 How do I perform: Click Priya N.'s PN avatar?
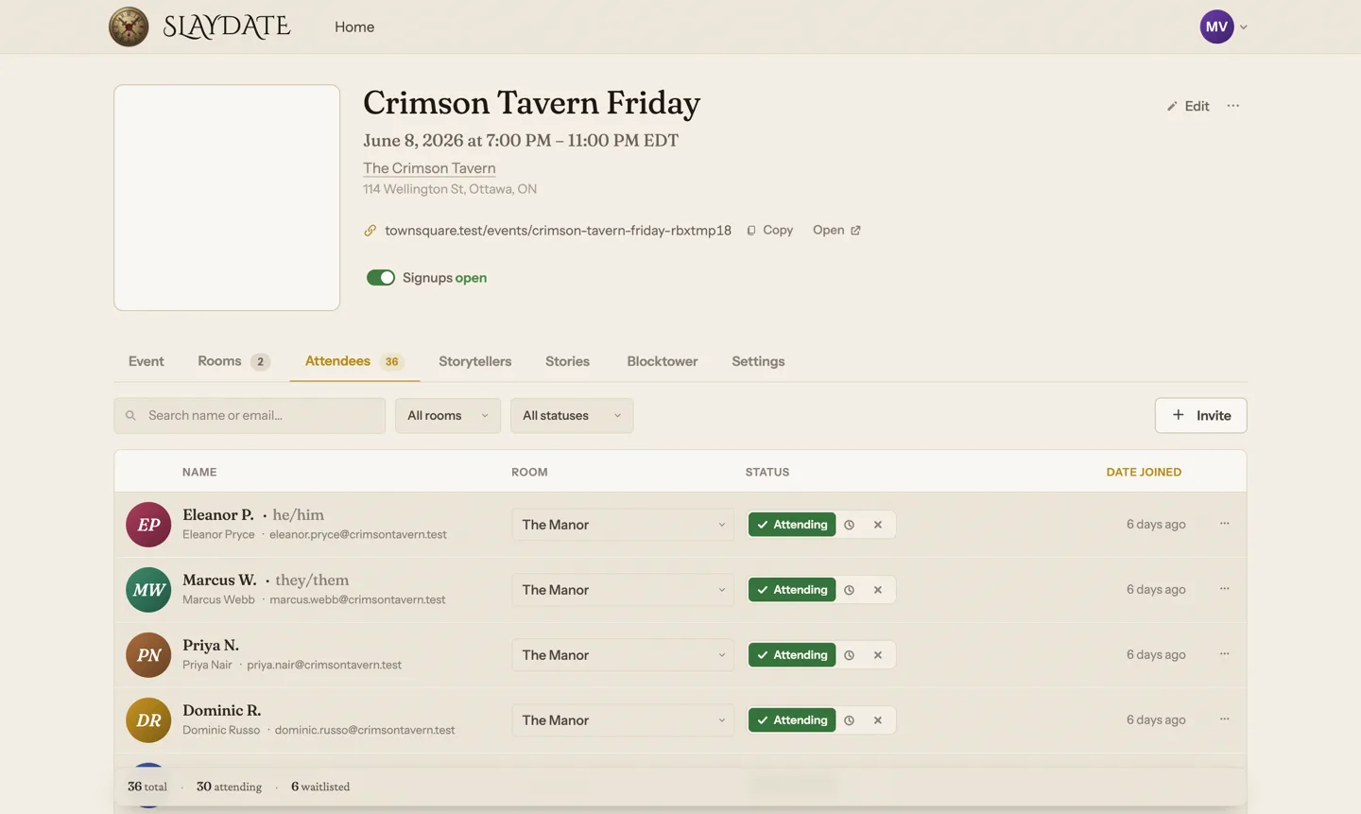[x=148, y=655]
